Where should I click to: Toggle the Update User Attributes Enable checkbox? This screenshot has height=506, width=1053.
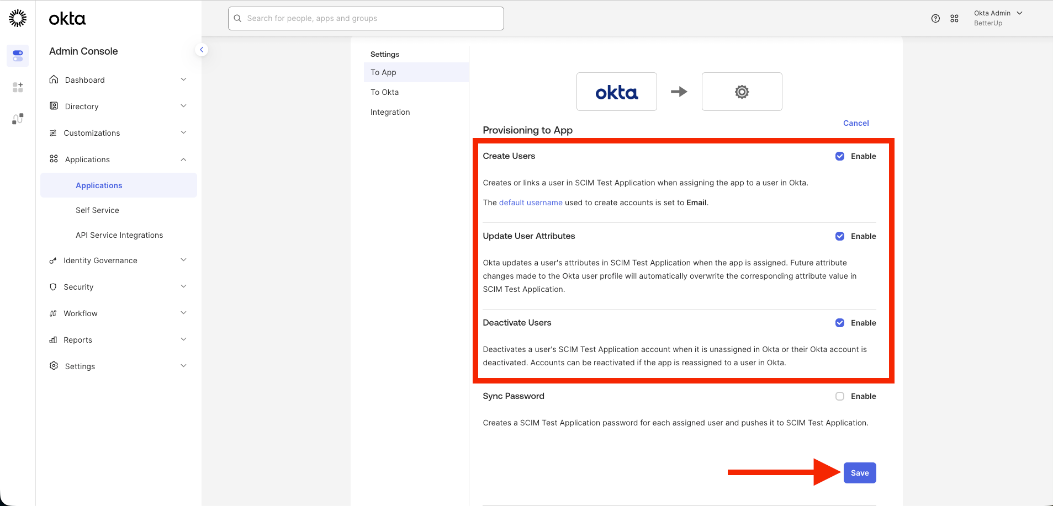[x=840, y=236]
